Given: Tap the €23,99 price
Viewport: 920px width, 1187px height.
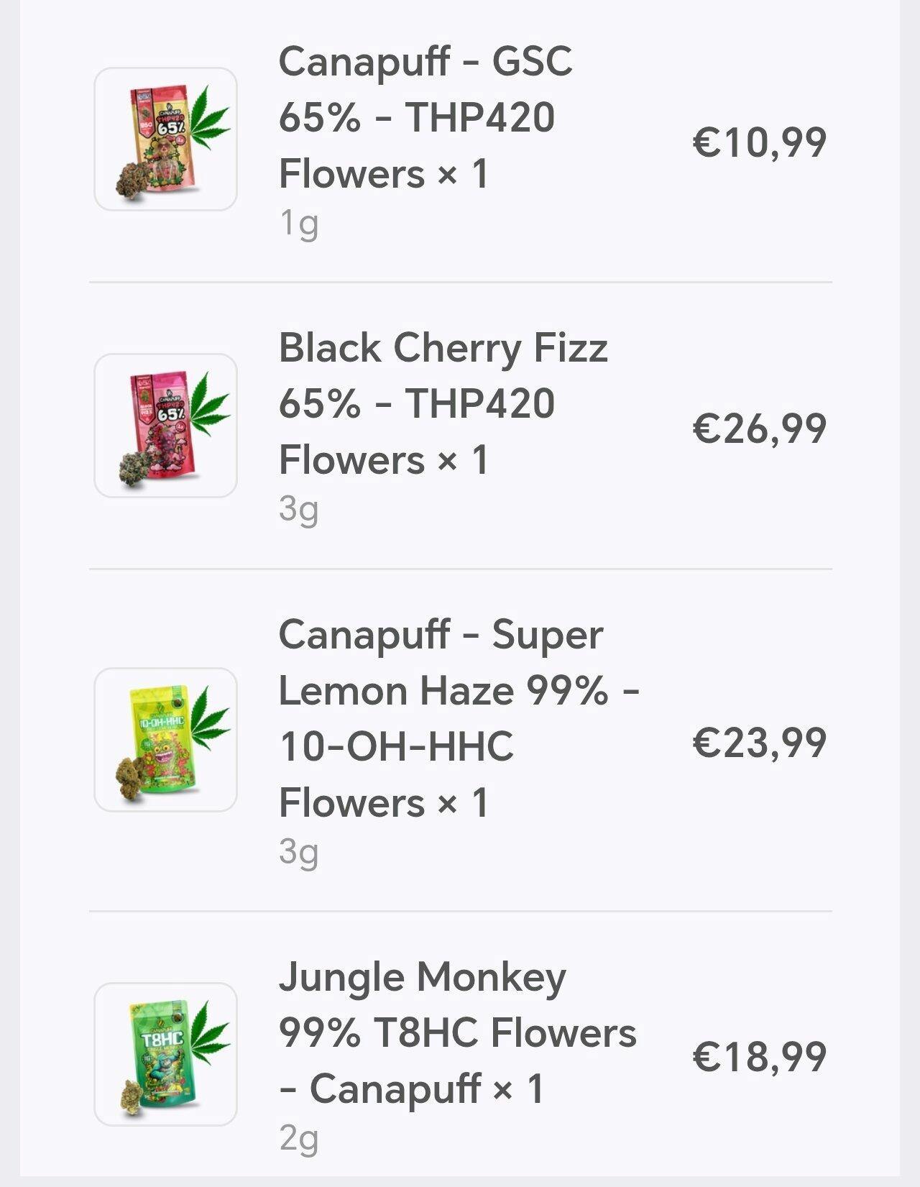Looking at the screenshot, I should pyautogui.click(x=759, y=742).
